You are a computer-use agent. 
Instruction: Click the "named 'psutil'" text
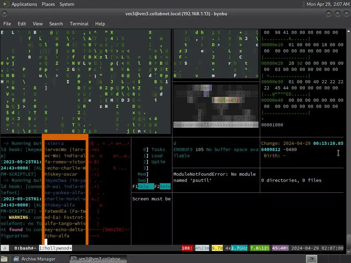[x=193, y=180]
